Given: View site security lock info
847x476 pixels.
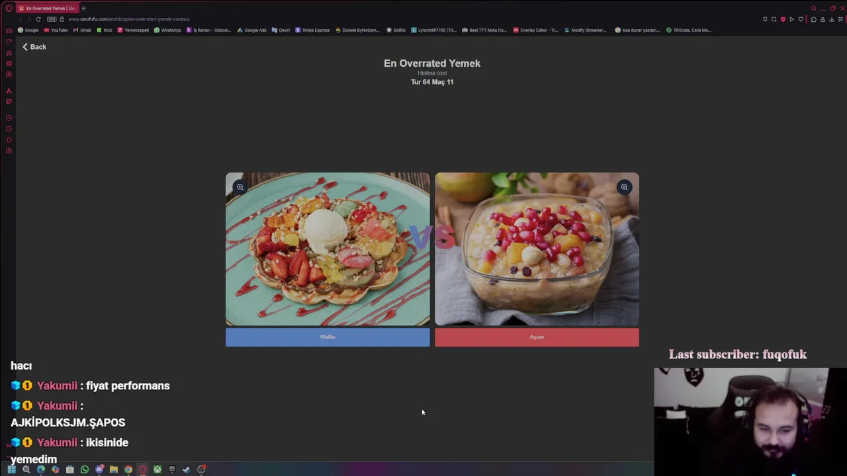Looking at the screenshot, I should coord(62,19).
